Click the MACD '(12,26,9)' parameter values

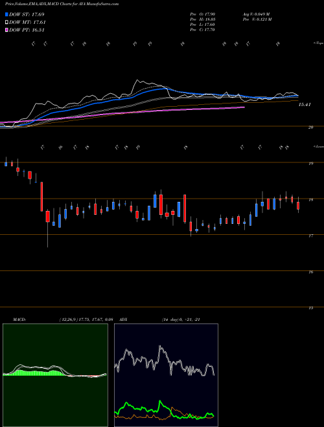tap(86, 320)
